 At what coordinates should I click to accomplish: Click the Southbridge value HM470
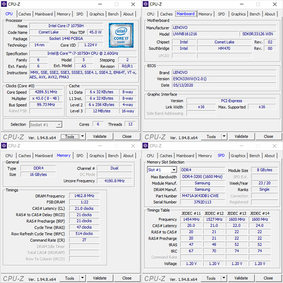tap(224, 48)
